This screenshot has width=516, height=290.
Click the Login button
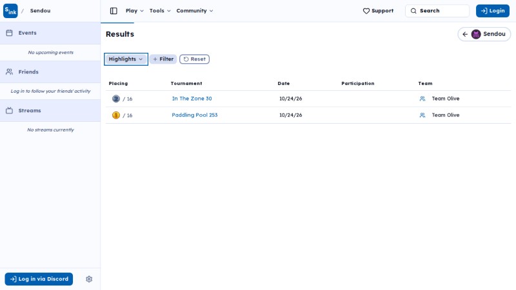[x=493, y=11]
